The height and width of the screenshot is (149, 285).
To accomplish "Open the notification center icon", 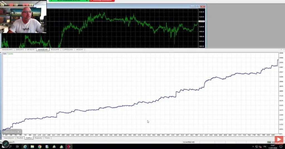I will tap(281, 147).
